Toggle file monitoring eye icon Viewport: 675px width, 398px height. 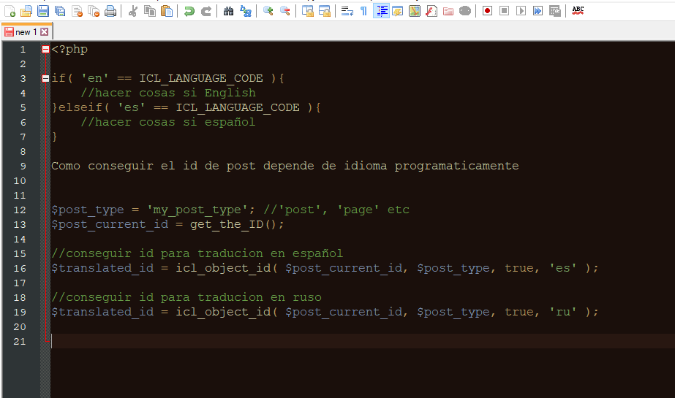tap(465, 11)
